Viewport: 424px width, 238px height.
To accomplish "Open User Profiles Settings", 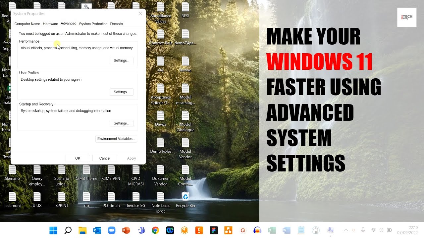I will (122, 92).
